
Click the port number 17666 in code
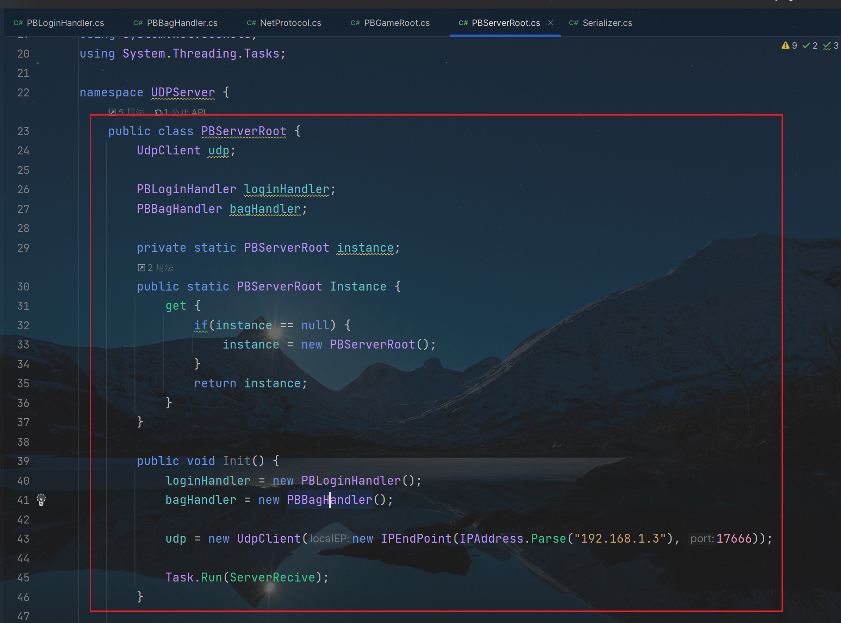(x=734, y=539)
